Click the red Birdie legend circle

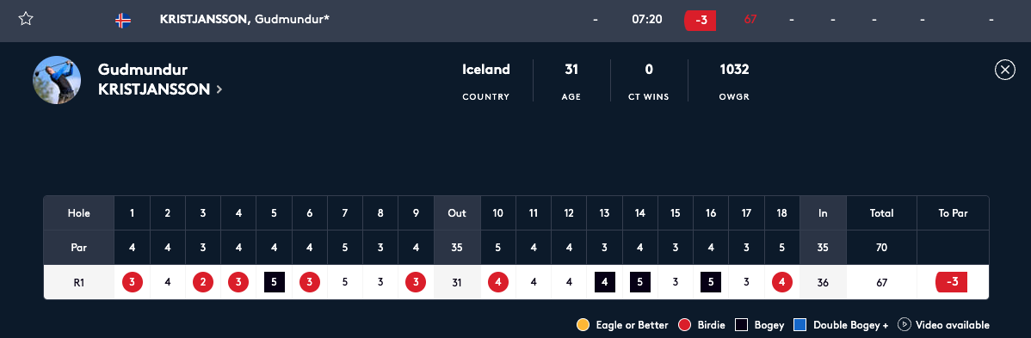tap(684, 325)
